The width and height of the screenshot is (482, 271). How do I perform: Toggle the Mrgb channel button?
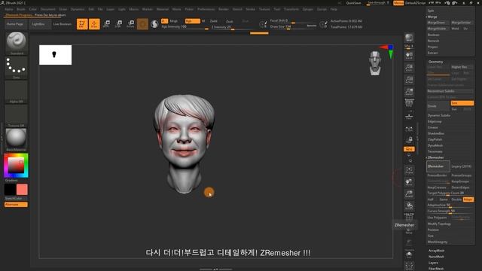[174, 21]
